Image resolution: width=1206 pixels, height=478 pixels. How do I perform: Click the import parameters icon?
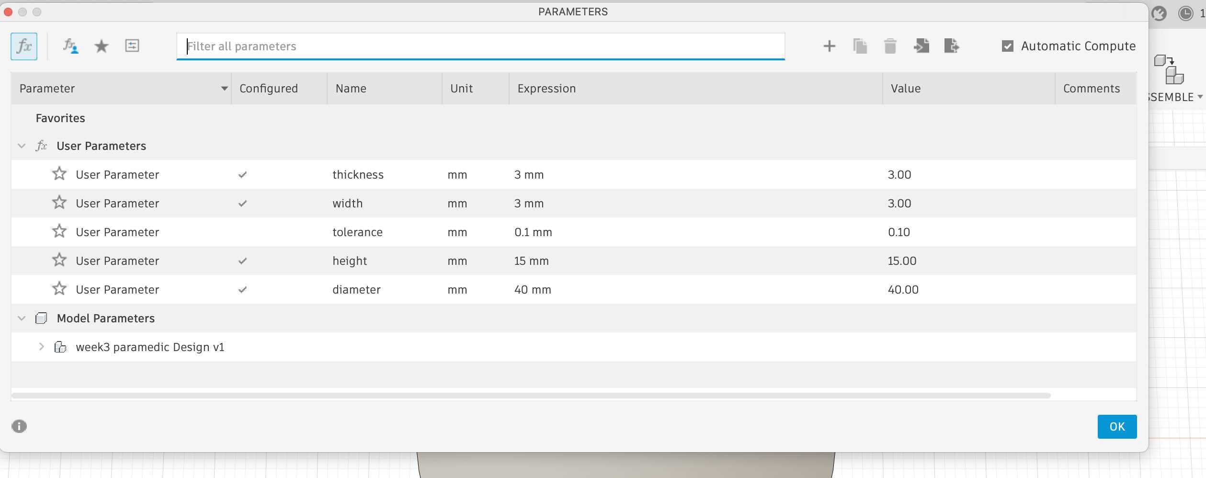(921, 46)
